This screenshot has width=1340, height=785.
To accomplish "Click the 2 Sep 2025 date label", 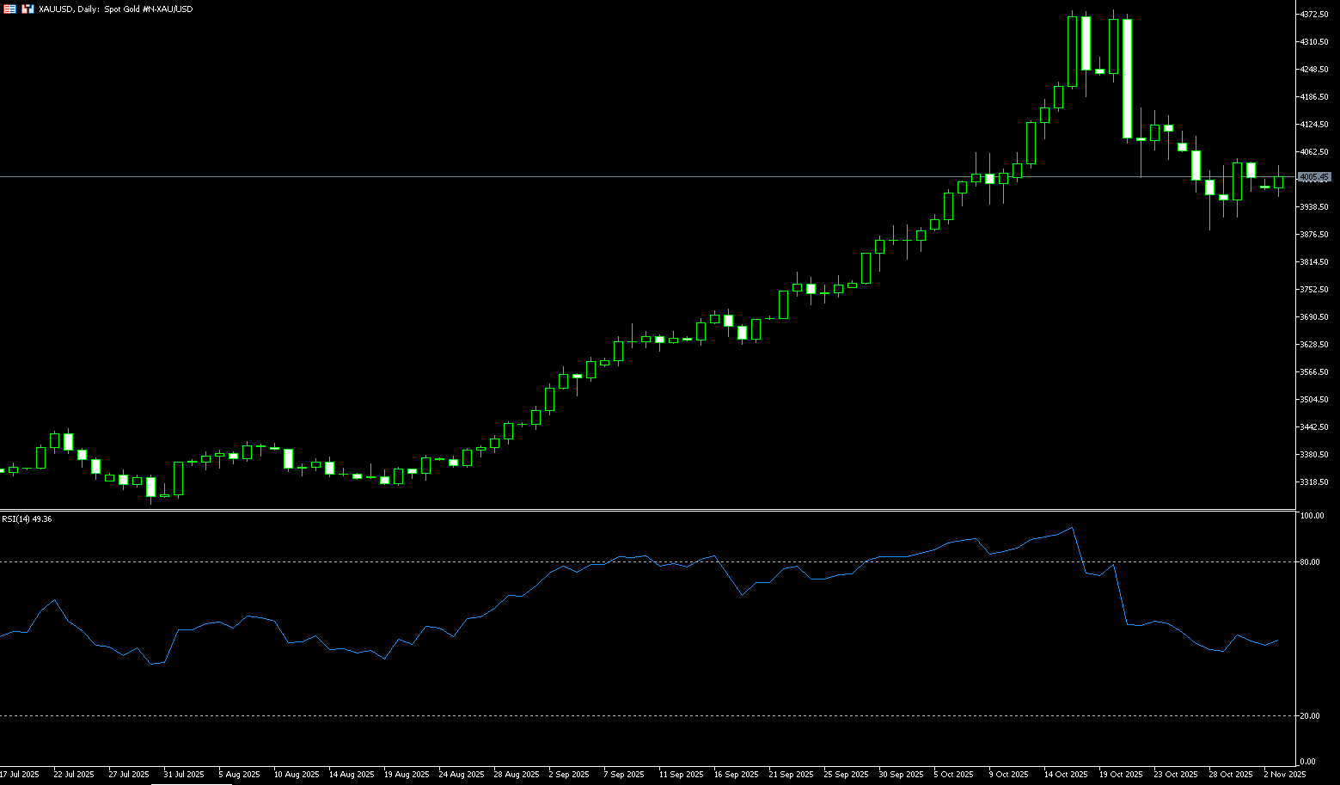I will 569,775.
